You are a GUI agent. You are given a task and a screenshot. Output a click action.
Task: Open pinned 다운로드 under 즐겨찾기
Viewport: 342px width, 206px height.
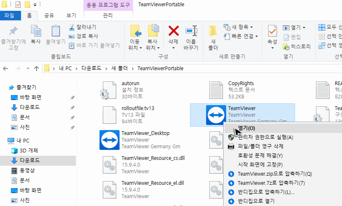[30, 107]
